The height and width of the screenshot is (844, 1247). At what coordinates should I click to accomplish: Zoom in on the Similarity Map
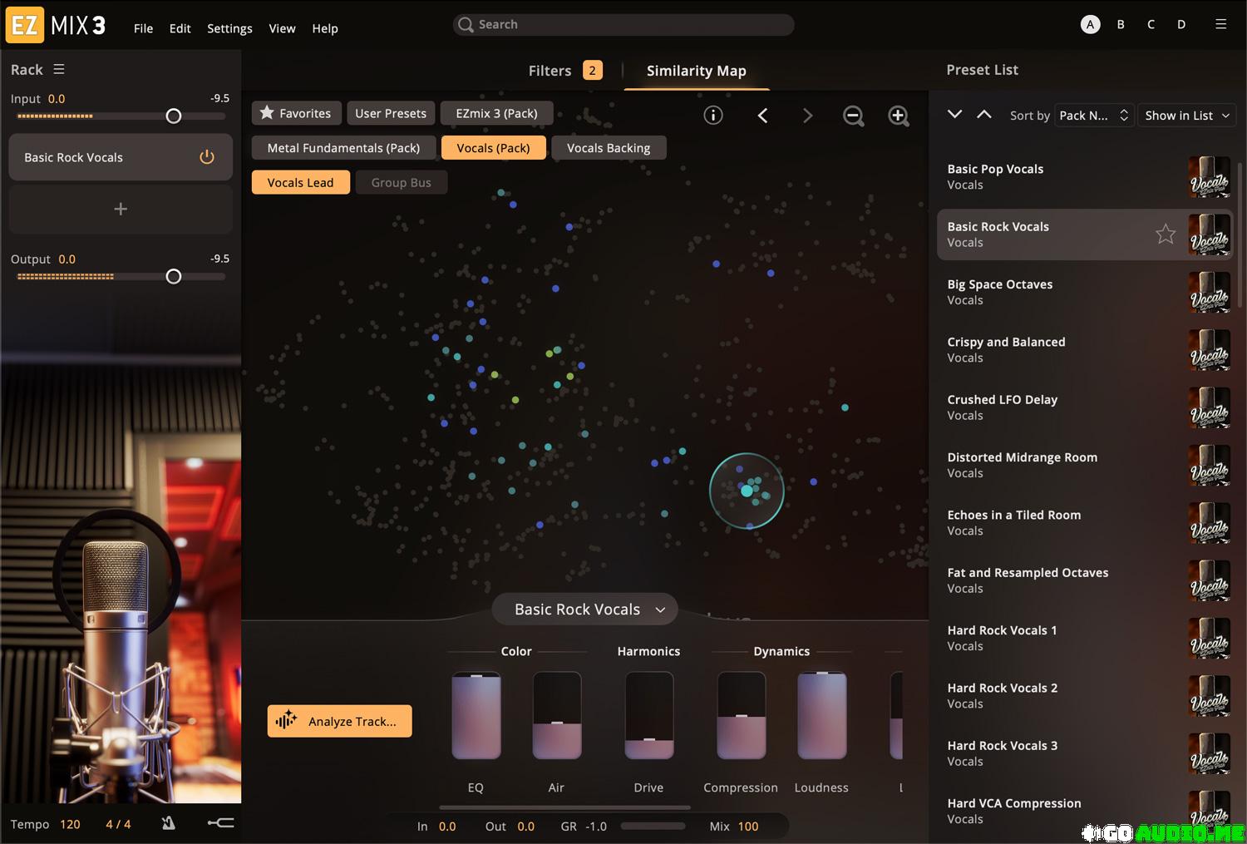coord(899,116)
